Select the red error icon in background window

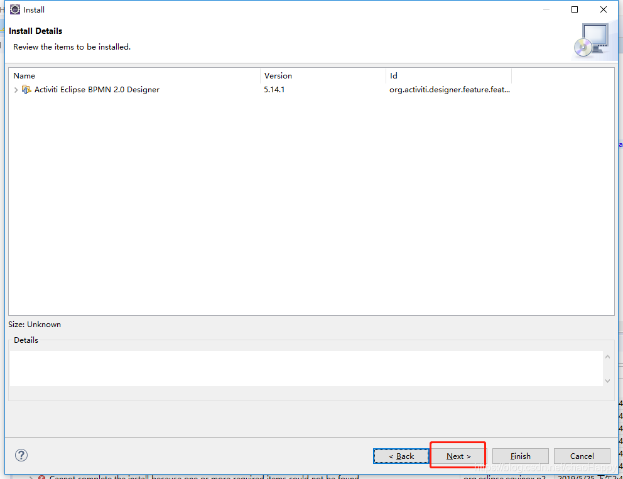tap(41, 476)
